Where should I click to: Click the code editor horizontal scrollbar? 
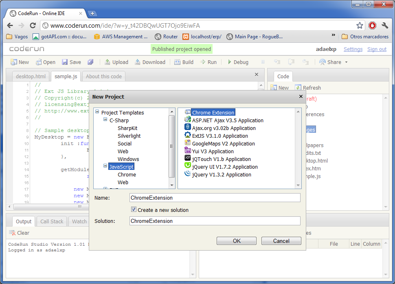coord(50,207)
